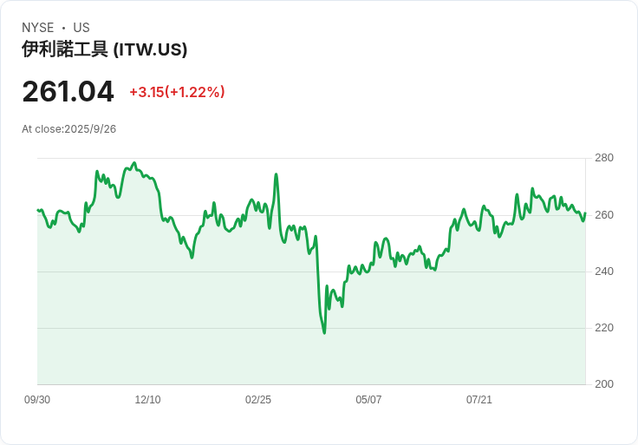638x445 pixels.
Task: Click the 200 y-axis price label
Action: point(604,384)
